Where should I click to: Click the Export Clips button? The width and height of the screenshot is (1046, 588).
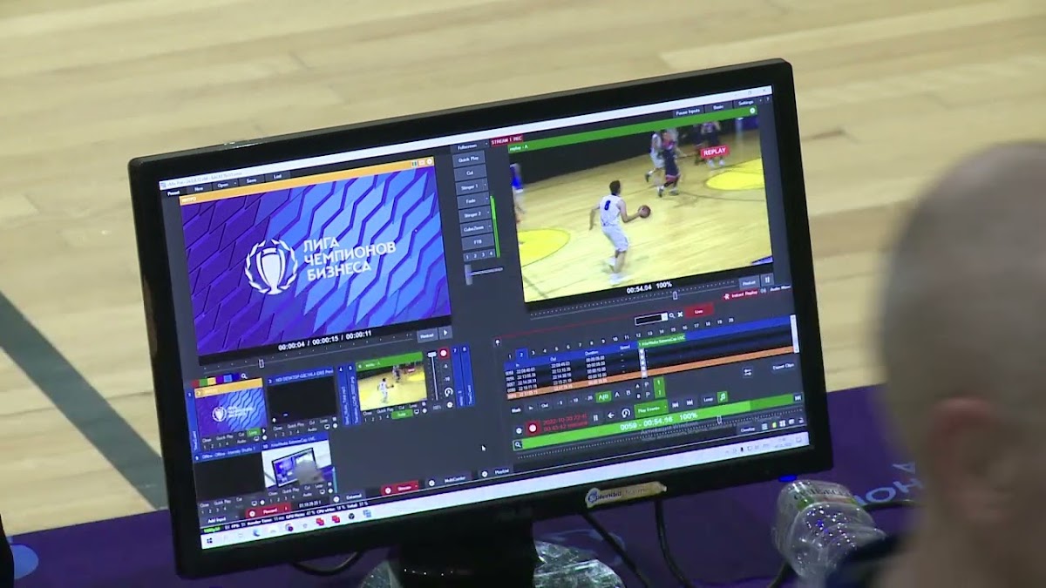[x=784, y=366]
